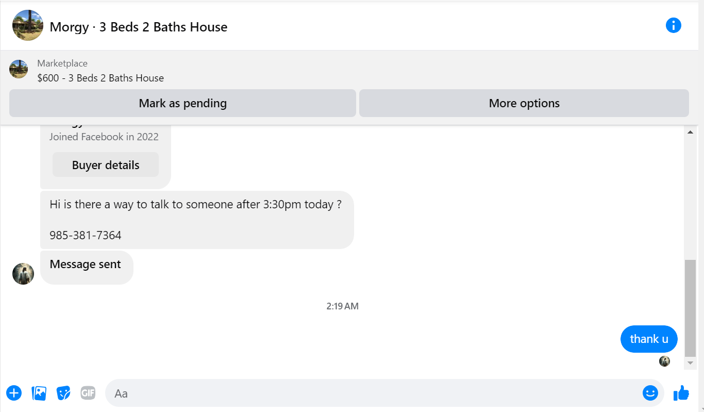Click the Marketplace listing thumbnail
This screenshot has width=704, height=412.
click(x=19, y=69)
